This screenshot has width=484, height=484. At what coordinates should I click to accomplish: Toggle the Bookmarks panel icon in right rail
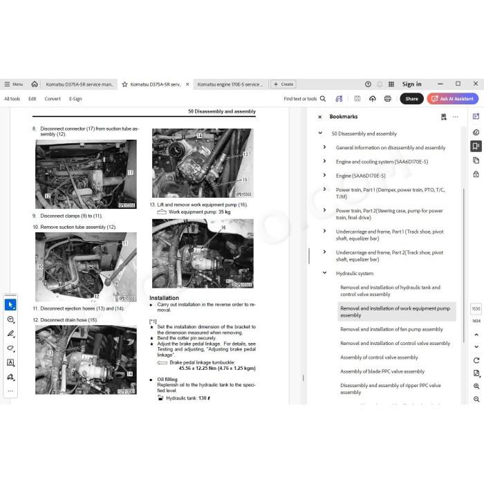click(476, 146)
